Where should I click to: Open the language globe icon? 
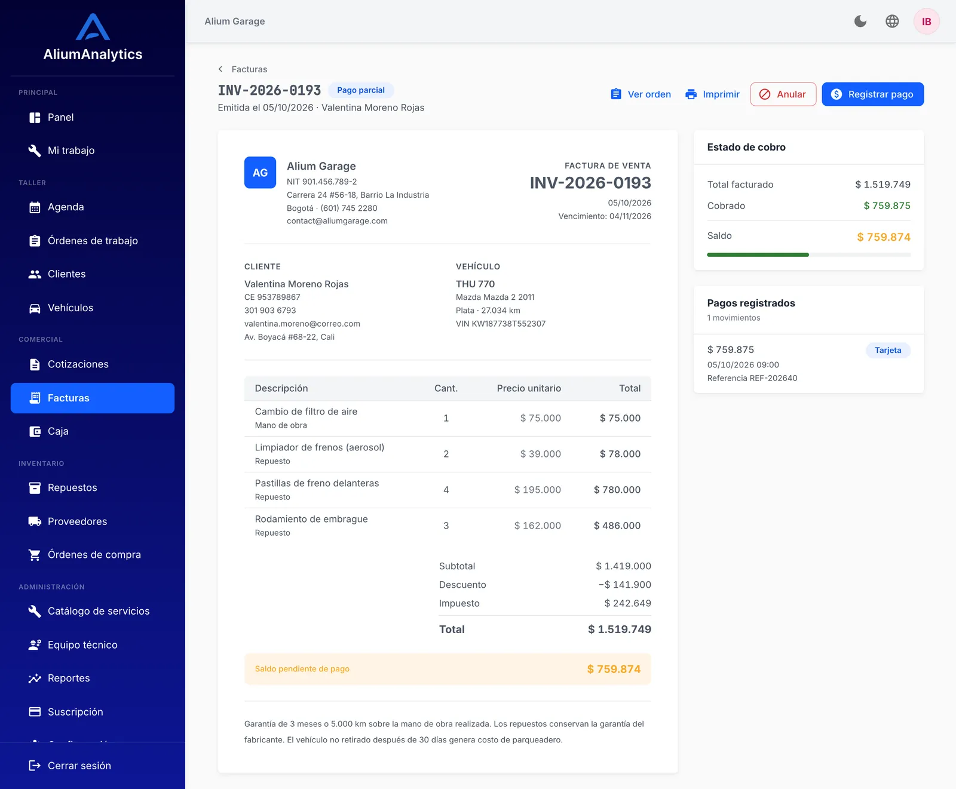click(x=892, y=22)
